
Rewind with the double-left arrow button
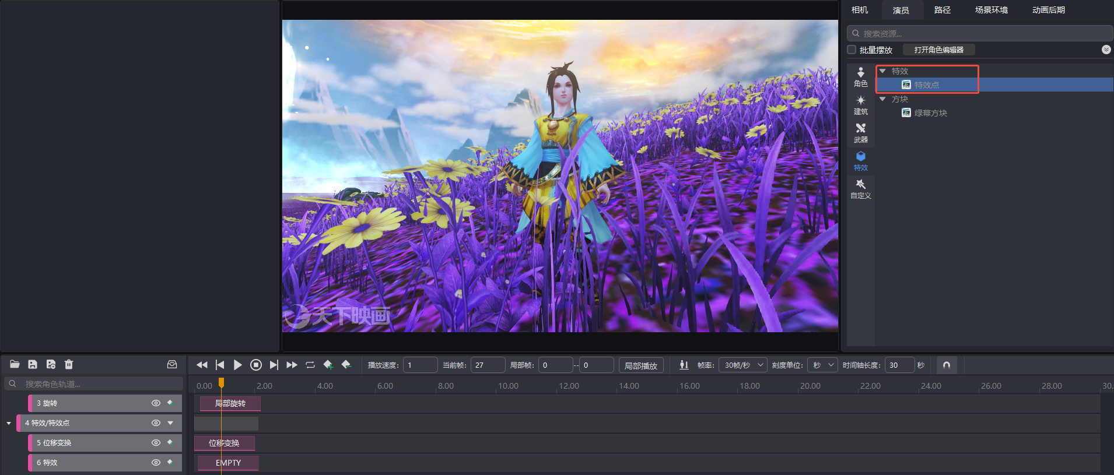[202, 365]
